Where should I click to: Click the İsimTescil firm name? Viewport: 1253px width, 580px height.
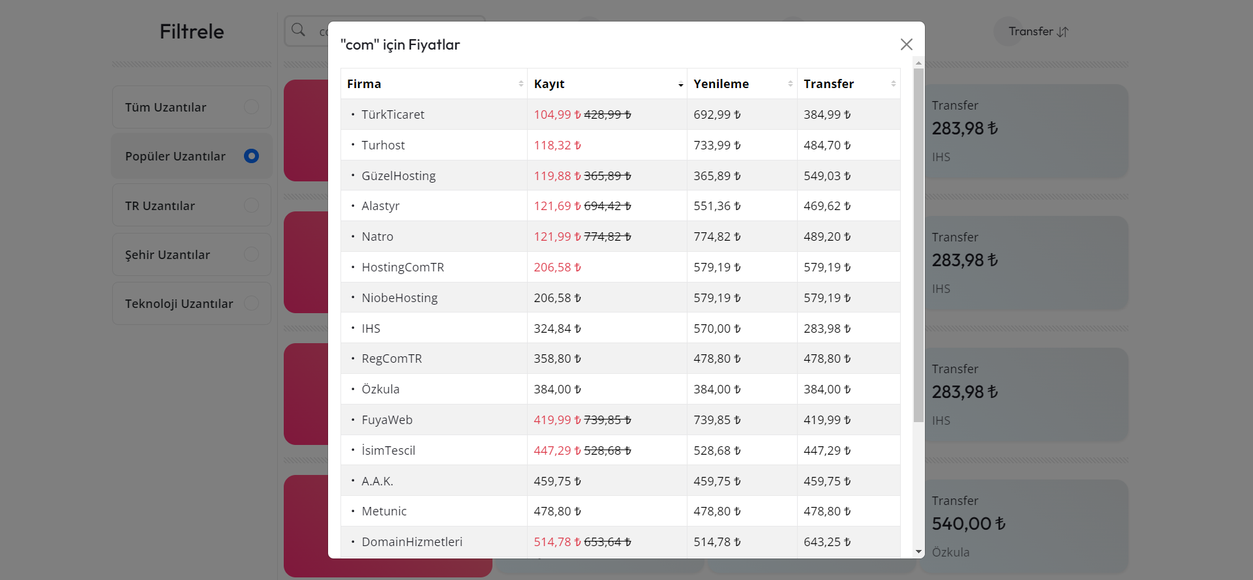[x=388, y=450]
